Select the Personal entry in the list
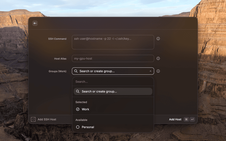This screenshot has height=141, width=226. [88, 127]
